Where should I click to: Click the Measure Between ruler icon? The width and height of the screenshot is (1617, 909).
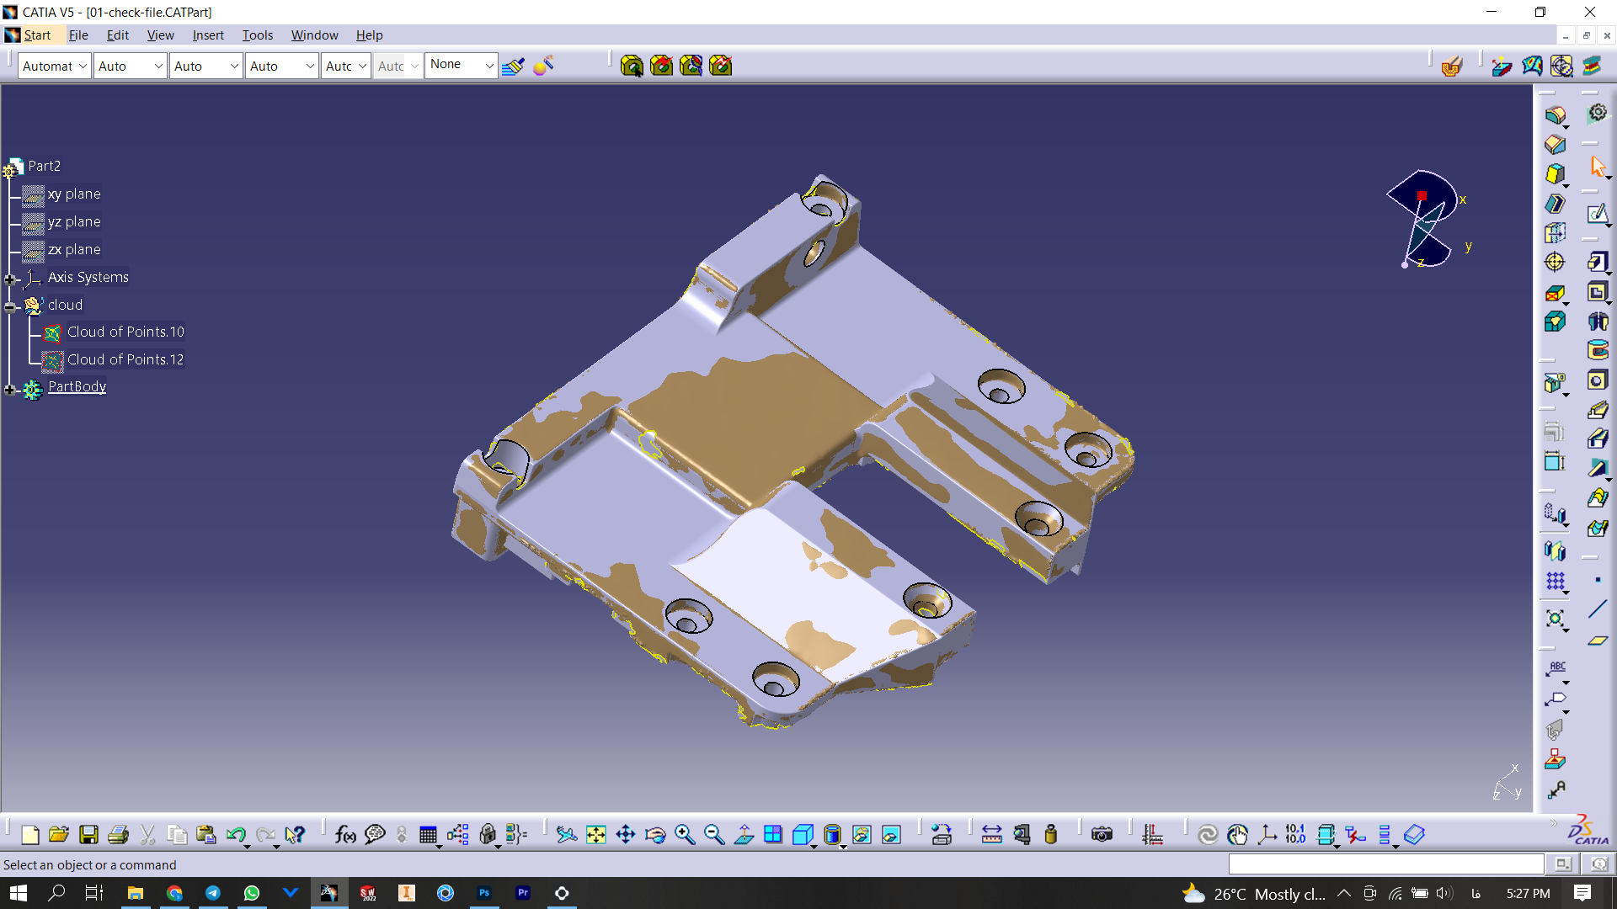[992, 834]
